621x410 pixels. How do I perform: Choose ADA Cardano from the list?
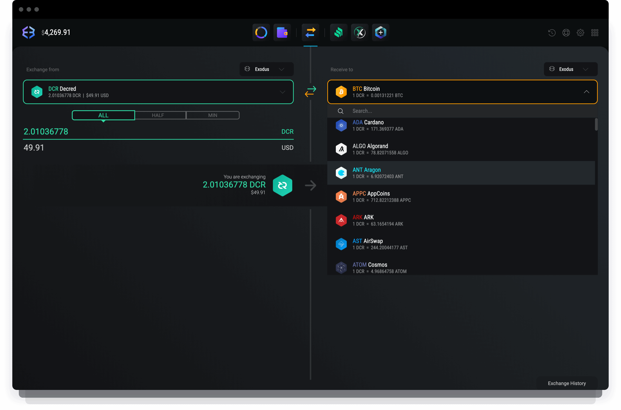(461, 125)
